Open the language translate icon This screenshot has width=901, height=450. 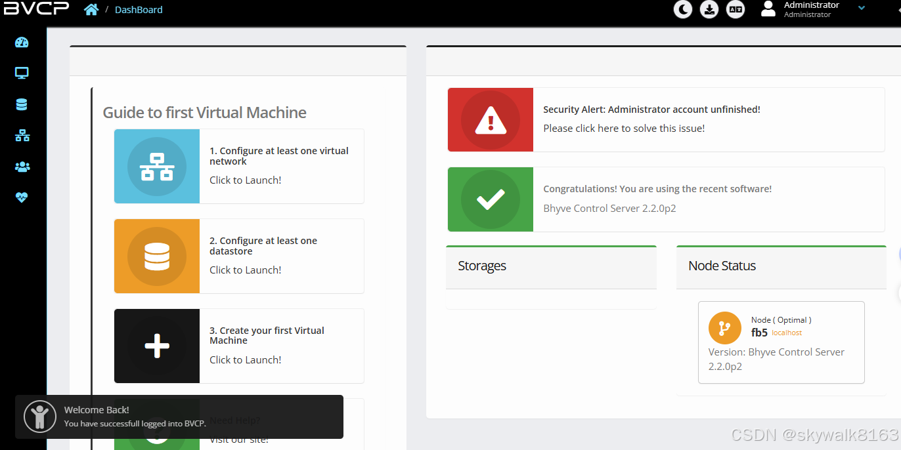coord(736,9)
